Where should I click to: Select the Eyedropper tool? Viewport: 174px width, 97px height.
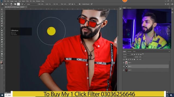(2, 23)
